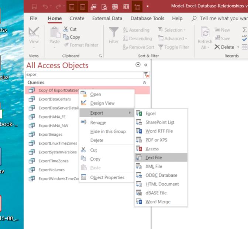Select the ExportDataCenters query
Viewport: 248px width, 229px height.
(55, 99)
